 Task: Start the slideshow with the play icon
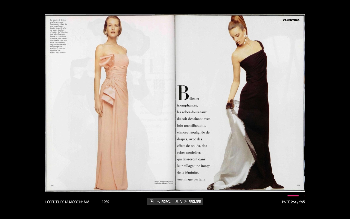tap(151, 201)
